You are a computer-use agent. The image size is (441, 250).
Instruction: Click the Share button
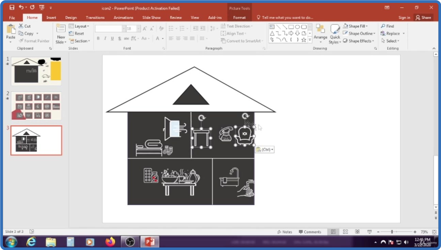(423, 18)
